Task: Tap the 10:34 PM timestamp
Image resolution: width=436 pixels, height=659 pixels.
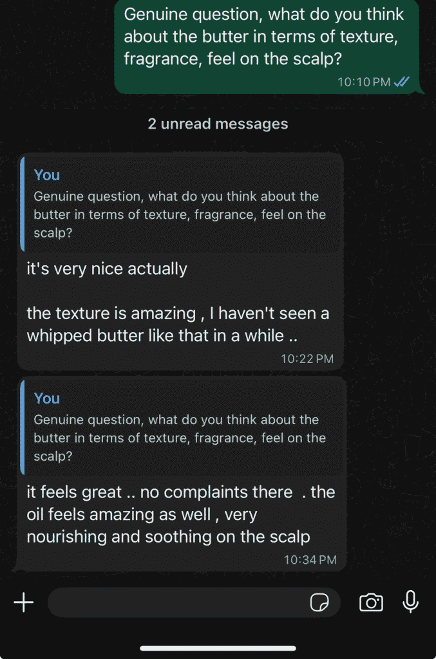Action: tap(310, 560)
